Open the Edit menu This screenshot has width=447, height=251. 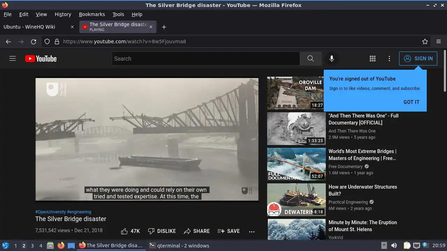point(24,14)
